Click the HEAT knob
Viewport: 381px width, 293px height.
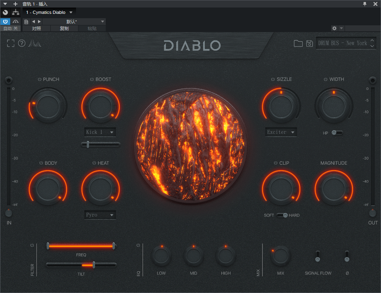tap(100, 189)
